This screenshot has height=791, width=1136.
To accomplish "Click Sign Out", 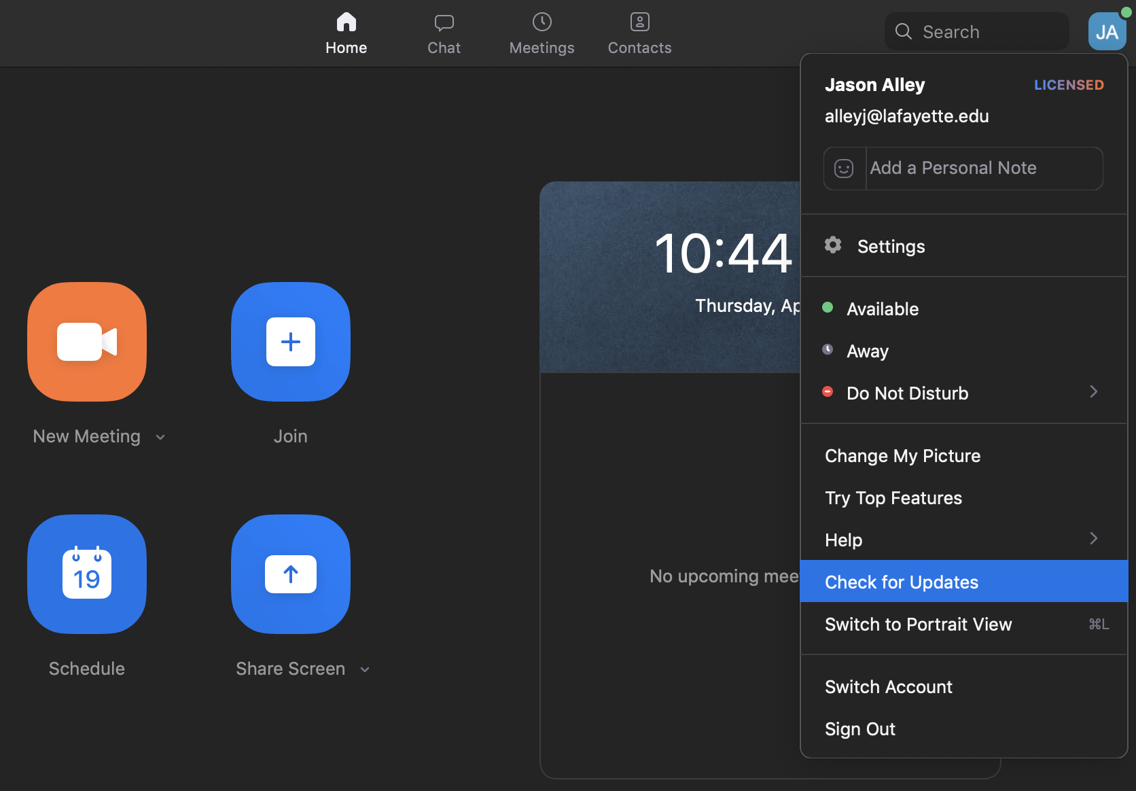I will point(859,729).
